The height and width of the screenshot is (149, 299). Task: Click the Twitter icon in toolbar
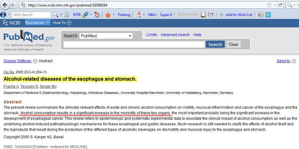(x=268, y=14)
